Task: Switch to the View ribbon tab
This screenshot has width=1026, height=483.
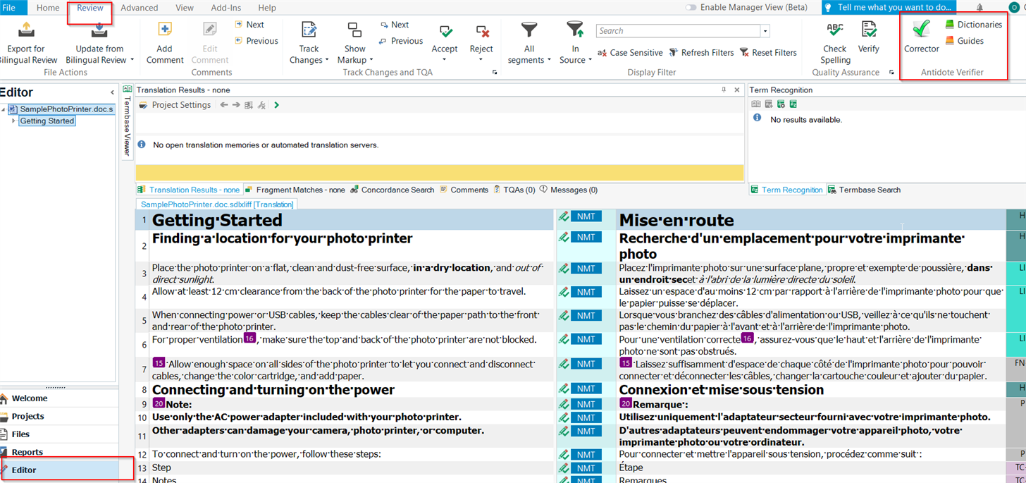Action: pos(185,8)
